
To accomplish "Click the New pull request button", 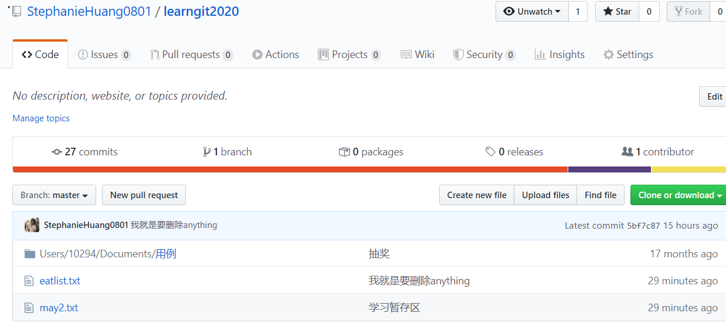I will point(144,195).
